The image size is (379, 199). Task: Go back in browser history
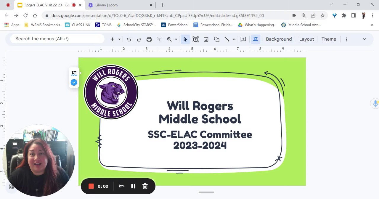(7, 15)
